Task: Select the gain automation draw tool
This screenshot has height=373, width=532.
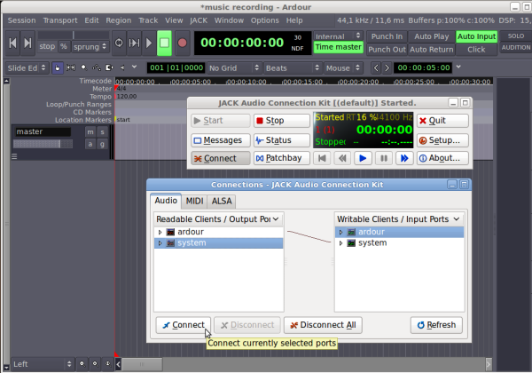Action: 97,68
